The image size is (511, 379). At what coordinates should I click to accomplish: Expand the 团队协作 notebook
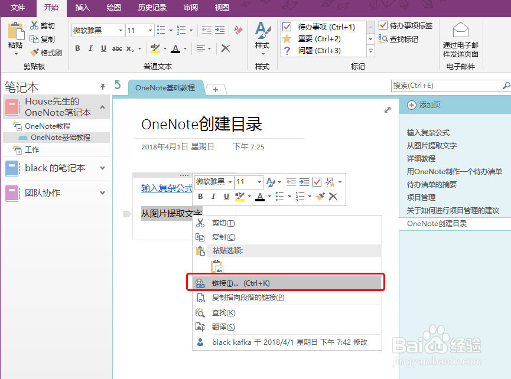point(103,193)
